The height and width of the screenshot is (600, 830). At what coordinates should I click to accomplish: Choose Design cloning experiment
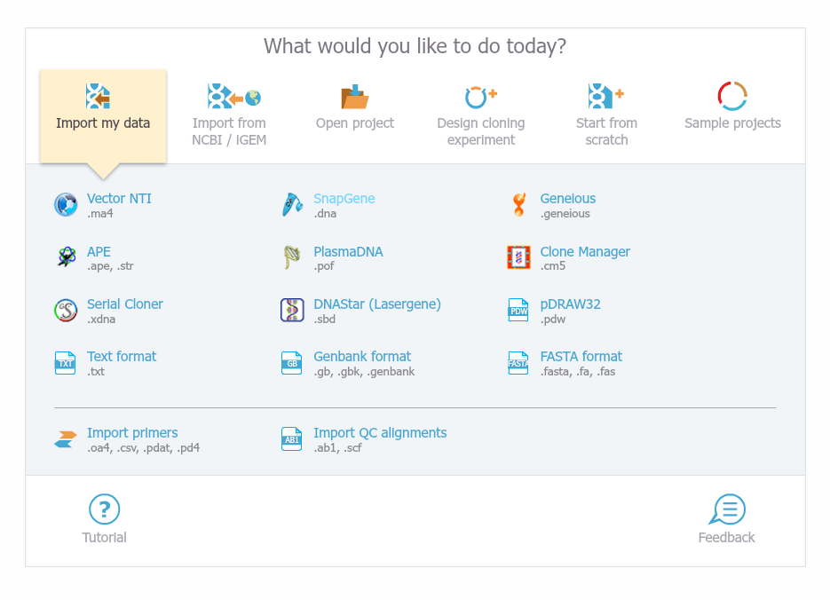480,115
